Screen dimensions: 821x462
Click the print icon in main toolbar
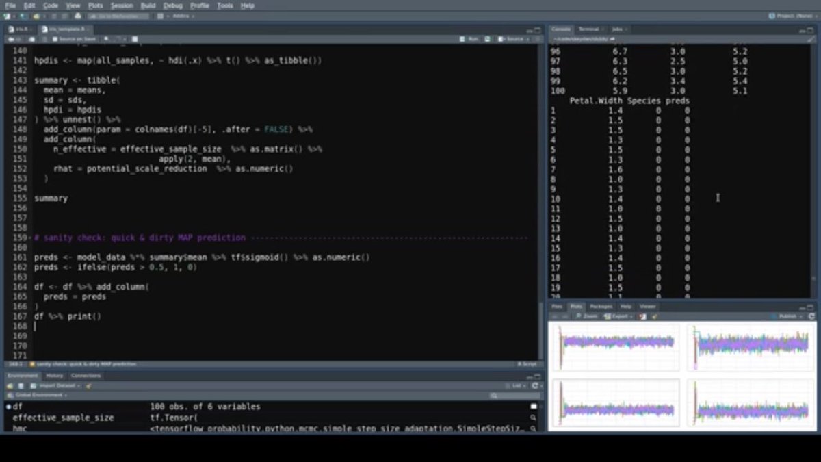pos(78,15)
